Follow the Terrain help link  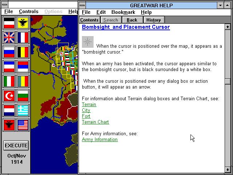pyautogui.click(x=89, y=105)
